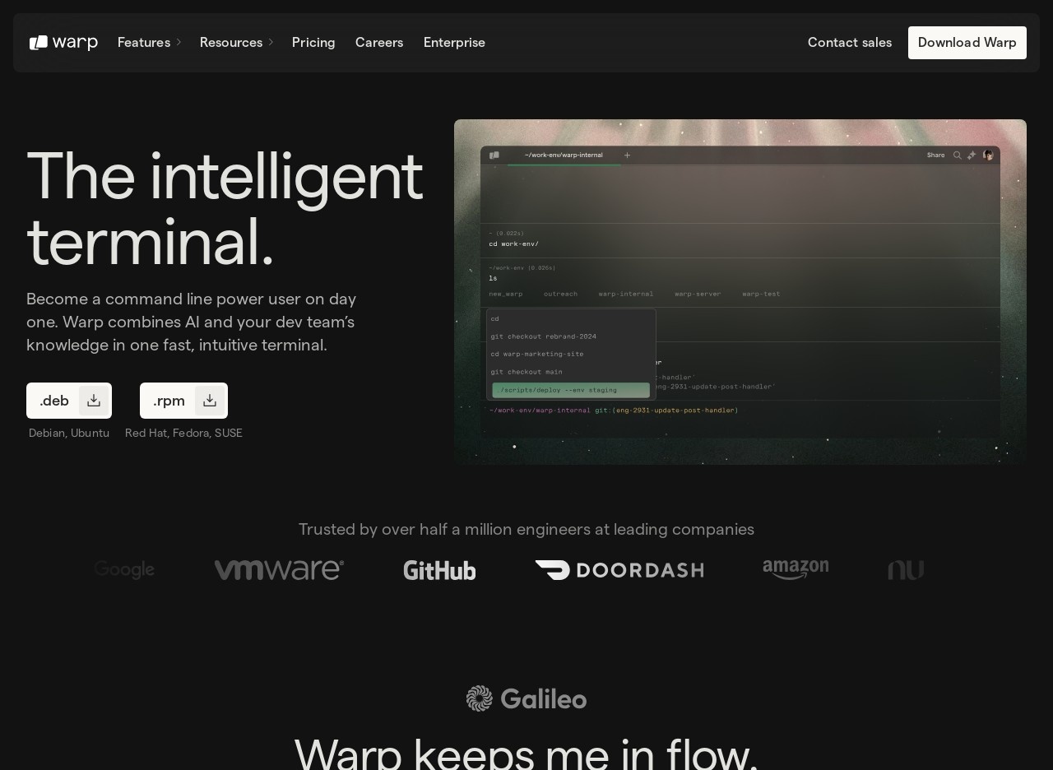
Task: Open the Pricing page
Action: coord(313,43)
